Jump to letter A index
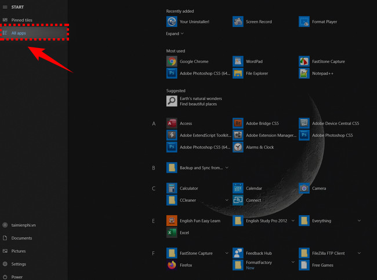 point(154,123)
